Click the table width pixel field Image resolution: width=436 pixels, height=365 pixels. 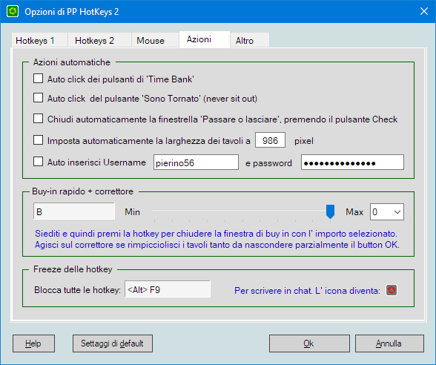270,140
